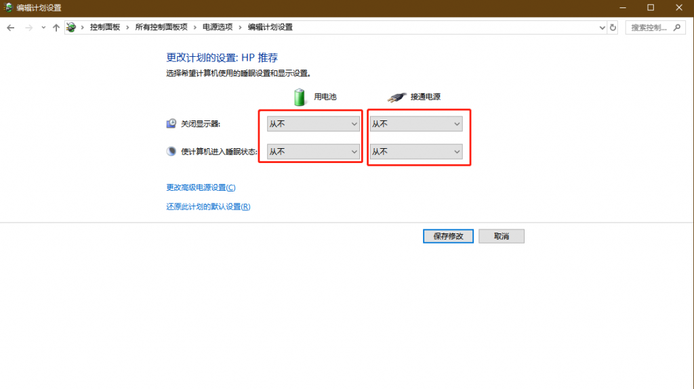The height and width of the screenshot is (389, 694).
Task: Click 还原此计划的默认设置 link
Action: [208, 207]
